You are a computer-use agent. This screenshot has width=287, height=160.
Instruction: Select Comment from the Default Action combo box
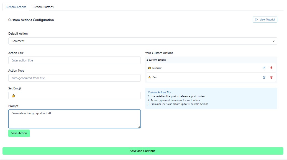point(143,41)
